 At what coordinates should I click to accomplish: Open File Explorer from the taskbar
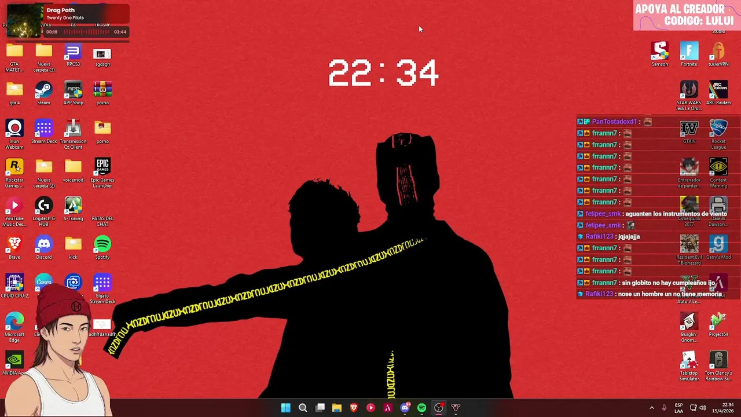pyautogui.click(x=337, y=408)
